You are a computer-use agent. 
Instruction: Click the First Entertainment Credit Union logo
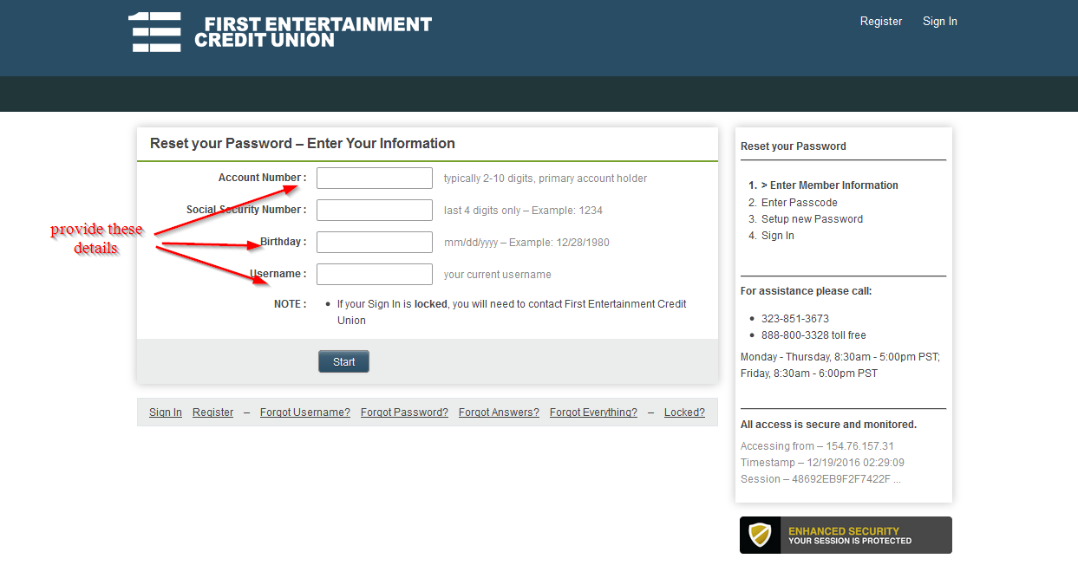pos(279,32)
